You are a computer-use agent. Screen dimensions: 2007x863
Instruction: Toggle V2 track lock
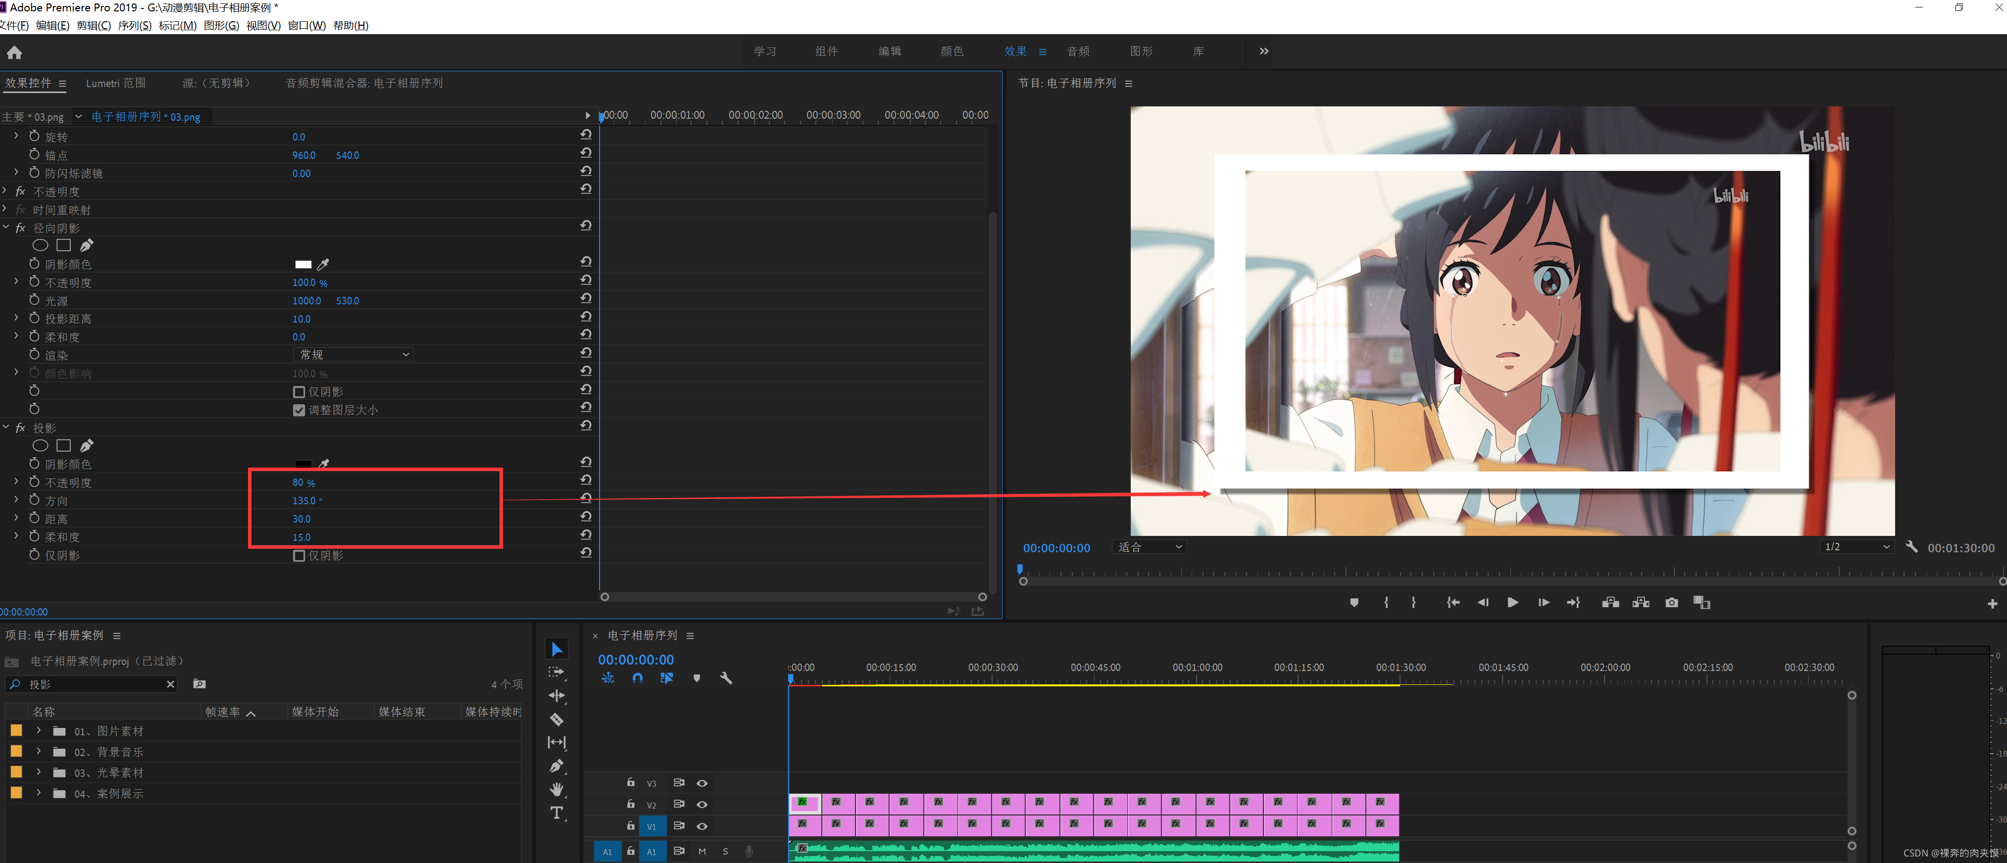pyautogui.click(x=630, y=804)
